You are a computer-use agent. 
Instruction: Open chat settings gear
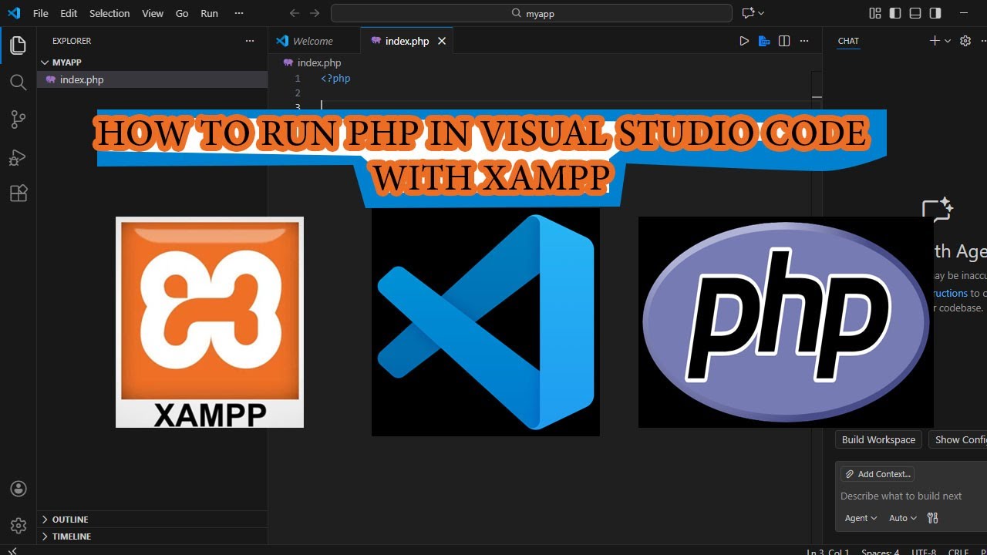click(965, 41)
